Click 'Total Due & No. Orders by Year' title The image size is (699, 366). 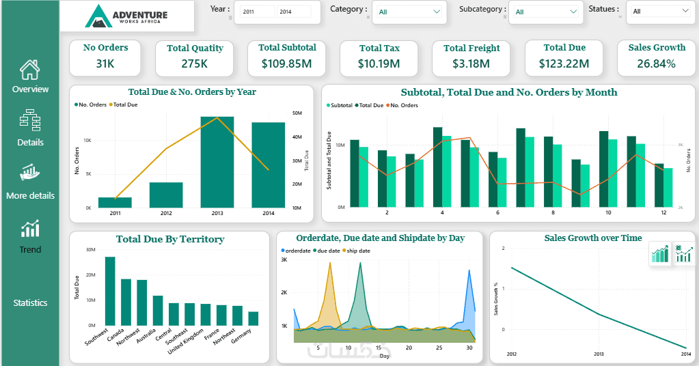point(192,91)
